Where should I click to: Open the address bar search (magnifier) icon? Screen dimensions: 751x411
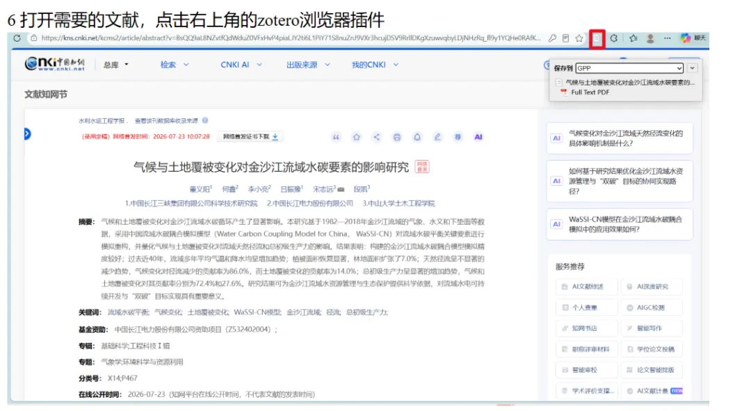552,38
